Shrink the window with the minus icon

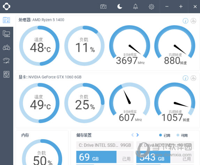click(167, 7)
